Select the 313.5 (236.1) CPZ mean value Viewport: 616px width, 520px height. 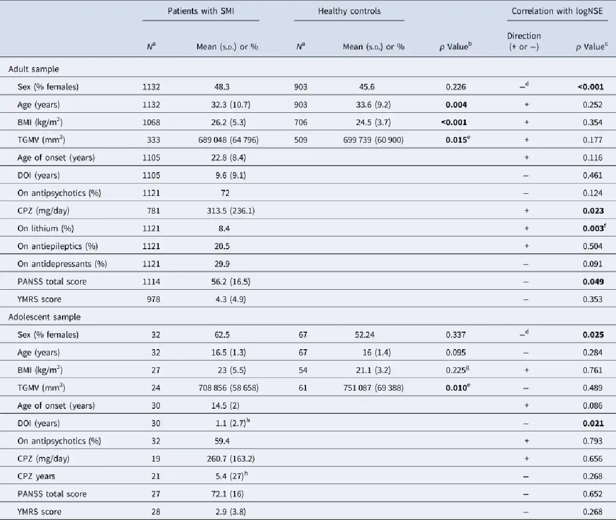click(230, 211)
